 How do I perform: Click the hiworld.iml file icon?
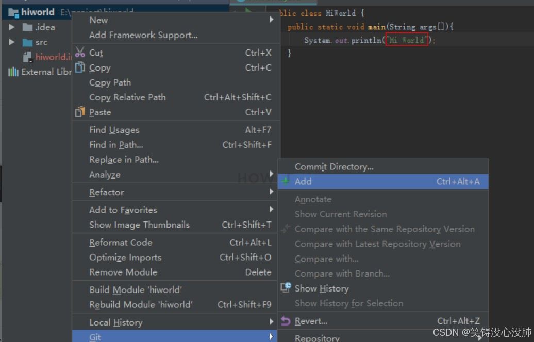coord(28,57)
